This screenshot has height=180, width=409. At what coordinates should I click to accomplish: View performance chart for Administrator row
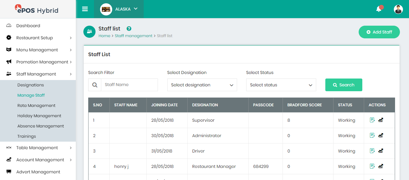pos(381,136)
